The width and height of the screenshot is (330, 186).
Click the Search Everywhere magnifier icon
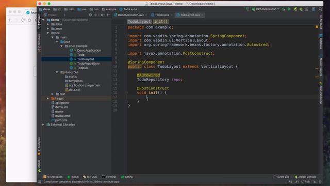pos(320,9)
